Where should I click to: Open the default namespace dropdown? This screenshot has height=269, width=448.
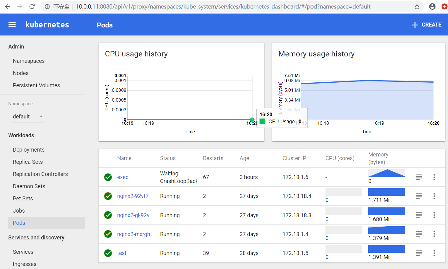(x=28, y=117)
